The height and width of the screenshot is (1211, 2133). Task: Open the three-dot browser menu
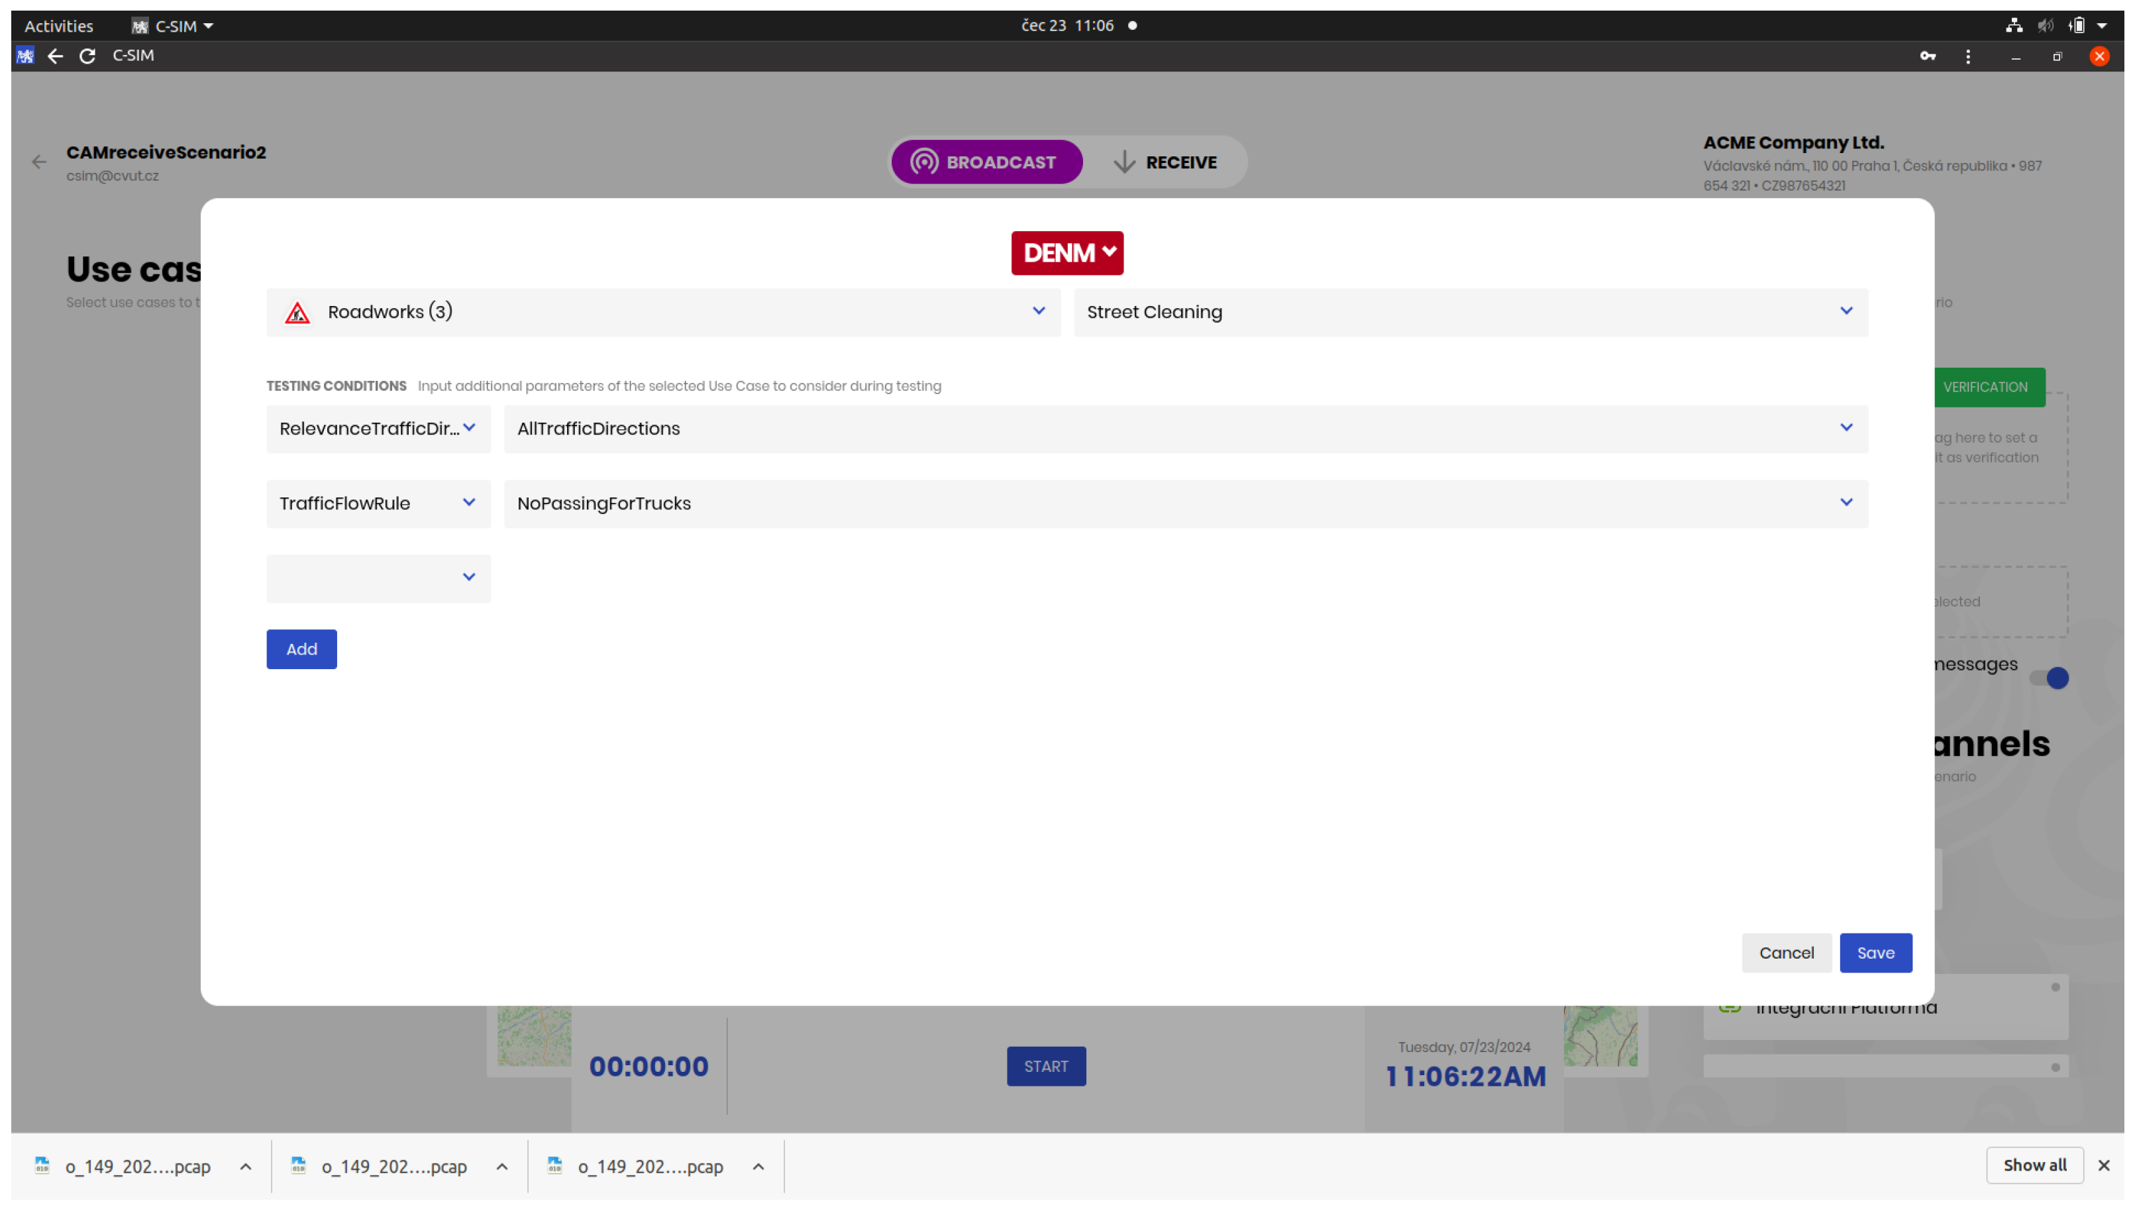(x=1967, y=56)
